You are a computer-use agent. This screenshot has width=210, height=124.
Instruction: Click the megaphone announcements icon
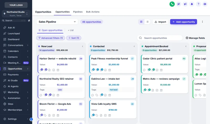(185, 4)
